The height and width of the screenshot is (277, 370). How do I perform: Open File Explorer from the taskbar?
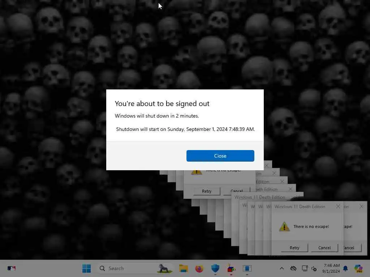(x=183, y=268)
